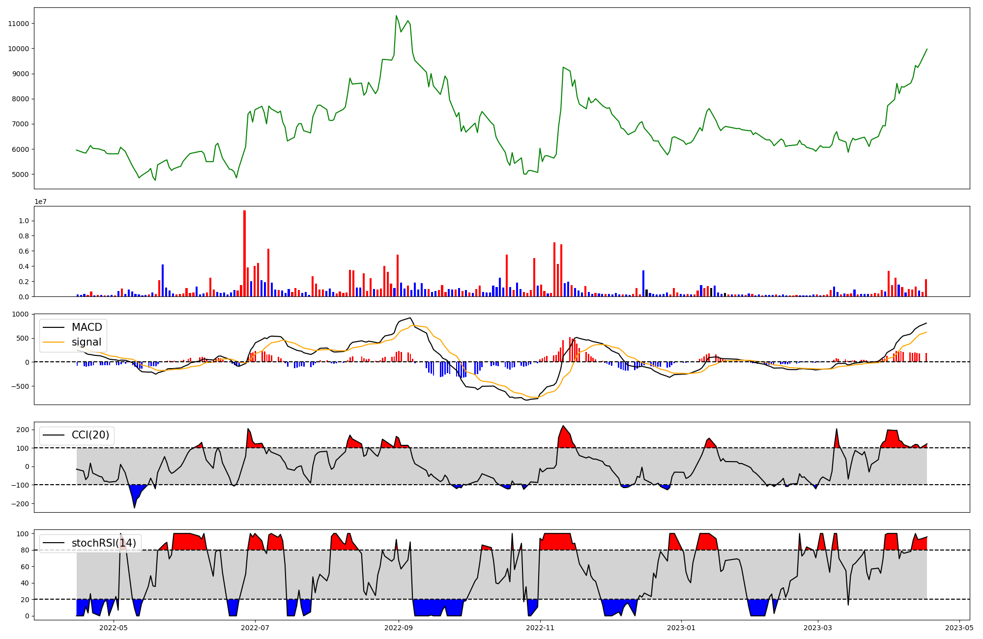Click the 5000 price axis label

pos(20,174)
